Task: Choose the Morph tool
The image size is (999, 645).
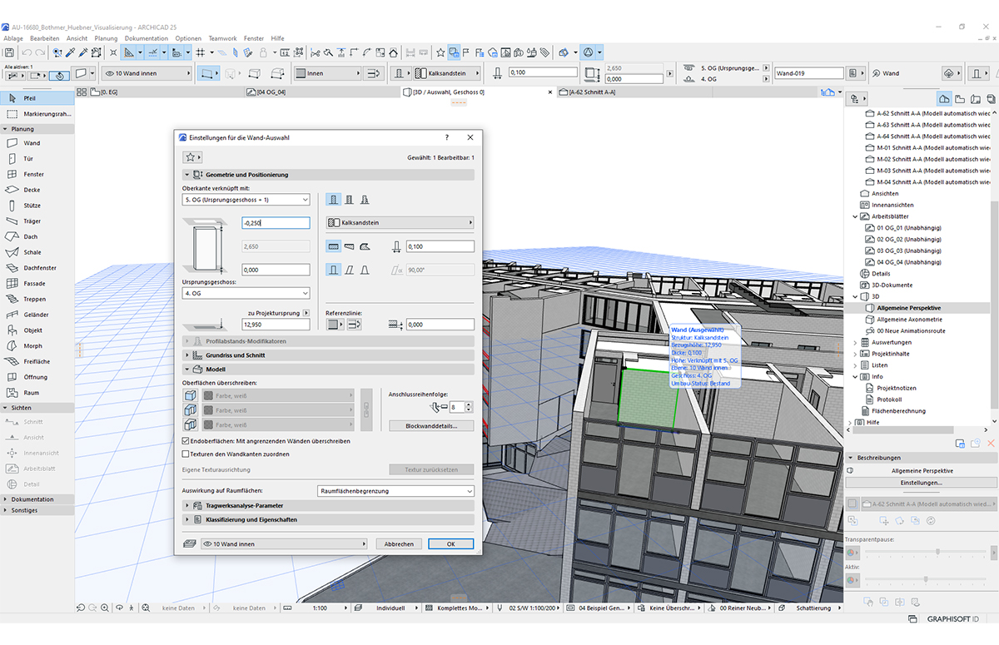Action: tap(32, 345)
